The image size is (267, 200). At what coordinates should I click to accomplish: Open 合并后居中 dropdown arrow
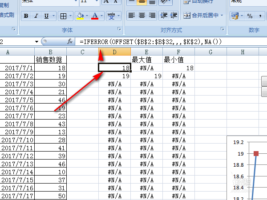(222, 15)
